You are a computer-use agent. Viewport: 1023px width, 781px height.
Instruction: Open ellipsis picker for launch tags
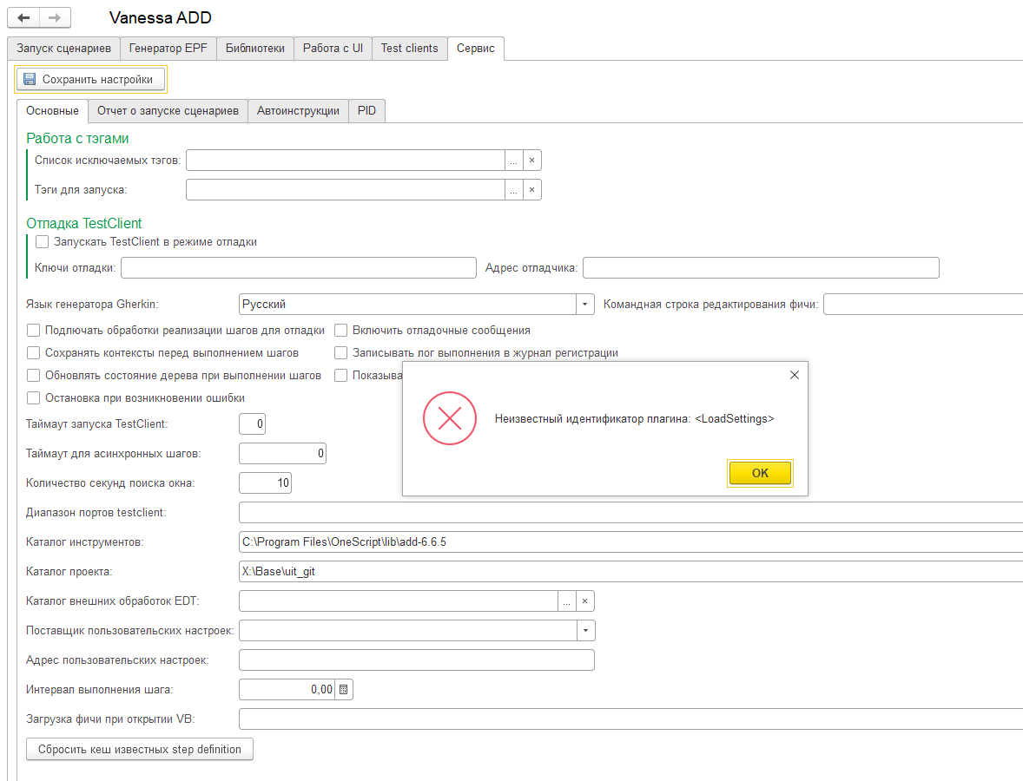[x=513, y=190]
